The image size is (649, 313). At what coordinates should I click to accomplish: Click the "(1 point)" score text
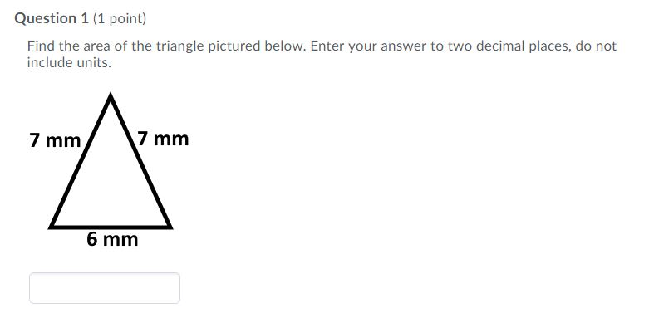click(x=120, y=18)
